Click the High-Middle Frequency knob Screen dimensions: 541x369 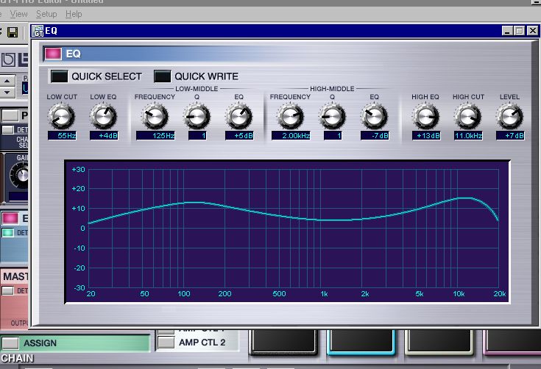[x=291, y=116]
